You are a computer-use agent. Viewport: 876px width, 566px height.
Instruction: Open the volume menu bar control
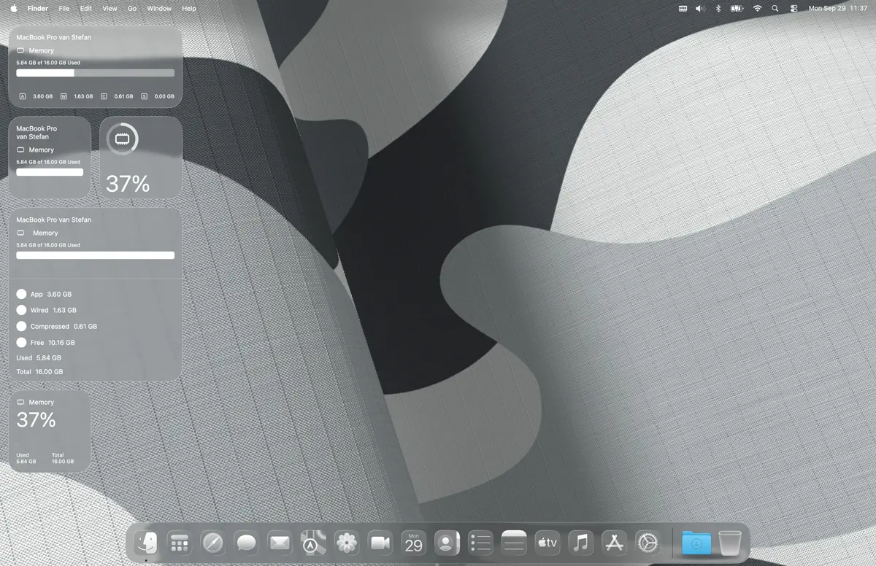click(x=700, y=9)
